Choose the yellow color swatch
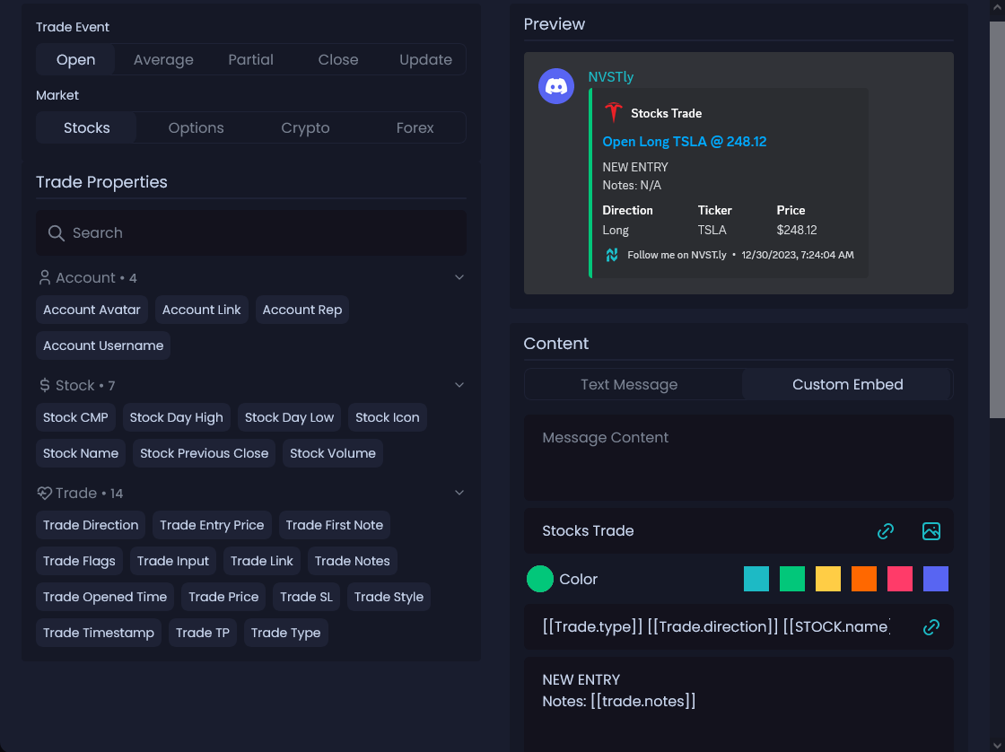Screen dimensions: 1005x752 tap(827, 579)
